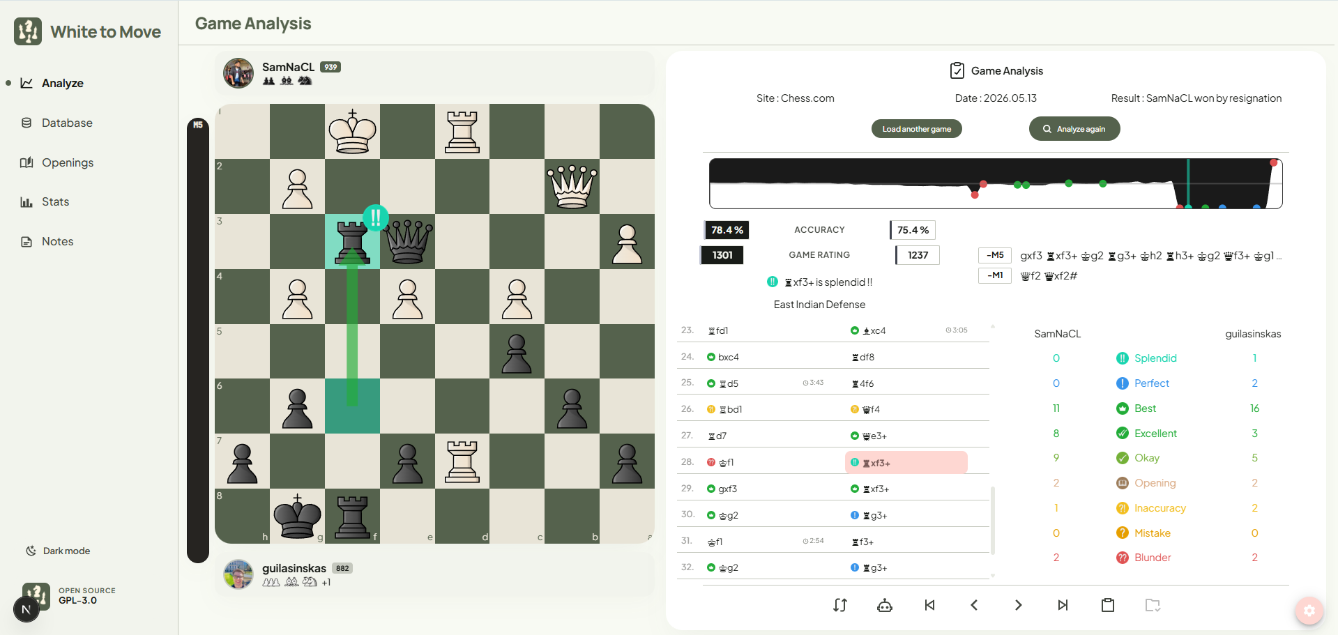1338x635 pixels.
Task: Click the Analyze again button
Action: [x=1074, y=129]
